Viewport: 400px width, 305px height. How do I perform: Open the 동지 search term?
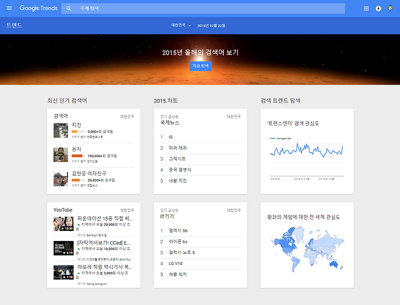[76, 149]
